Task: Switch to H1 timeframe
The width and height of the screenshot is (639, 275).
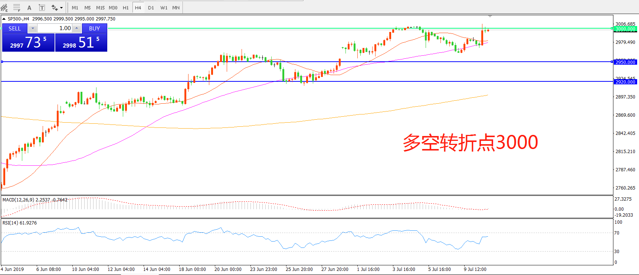Action: coord(126,7)
